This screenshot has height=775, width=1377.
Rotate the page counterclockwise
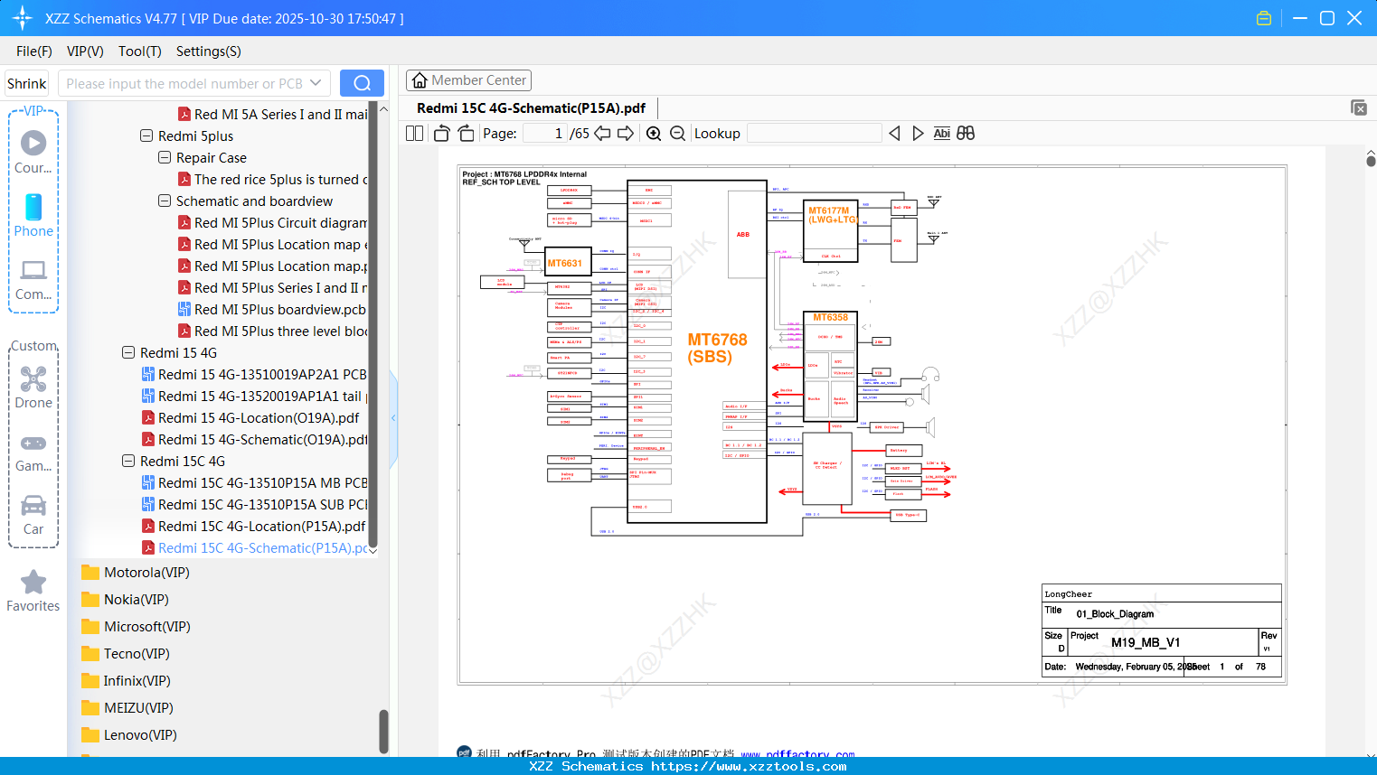click(440, 133)
